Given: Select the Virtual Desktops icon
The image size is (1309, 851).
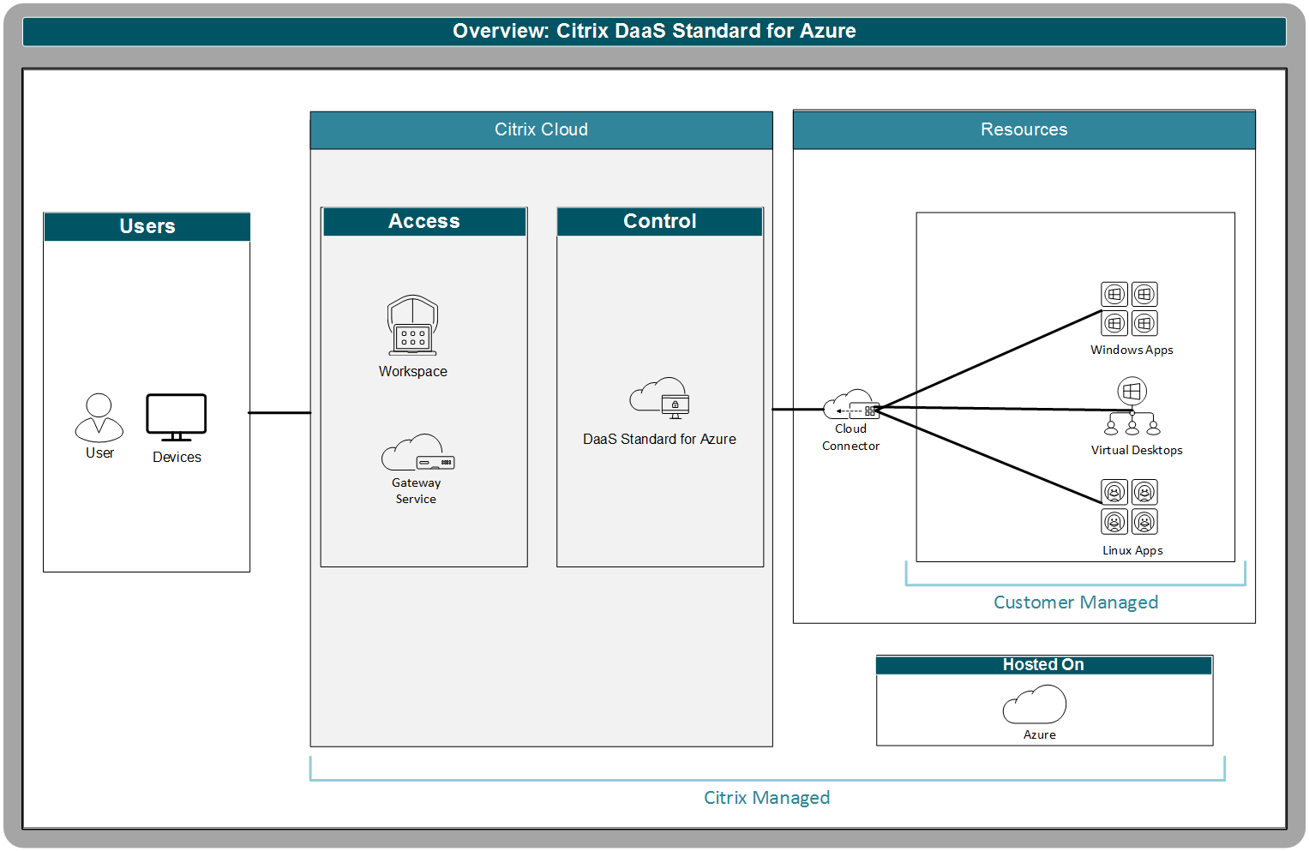Looking at the screenshot, I should 1132,407.
